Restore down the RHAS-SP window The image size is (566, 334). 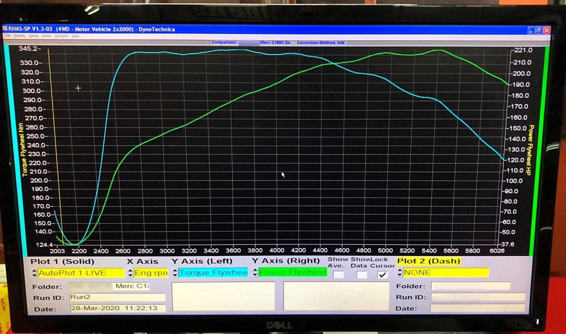point(539,31)
